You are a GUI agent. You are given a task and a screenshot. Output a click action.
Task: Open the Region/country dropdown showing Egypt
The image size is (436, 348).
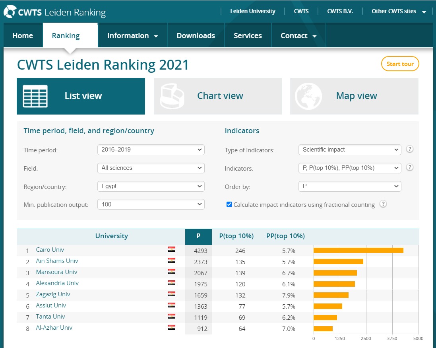(x=151, y=186)
